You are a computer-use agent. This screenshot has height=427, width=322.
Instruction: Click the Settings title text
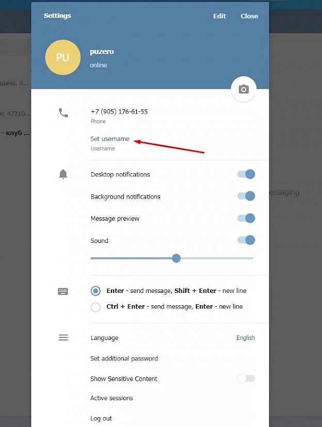57,16
